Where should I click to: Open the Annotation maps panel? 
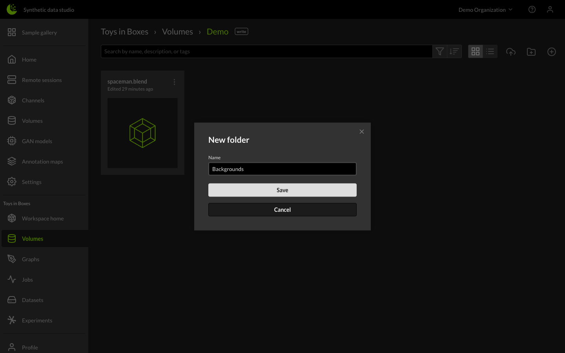(x=42, y=161)
